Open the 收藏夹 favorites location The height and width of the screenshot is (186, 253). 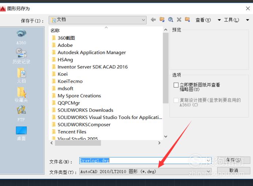pos(21,95)
